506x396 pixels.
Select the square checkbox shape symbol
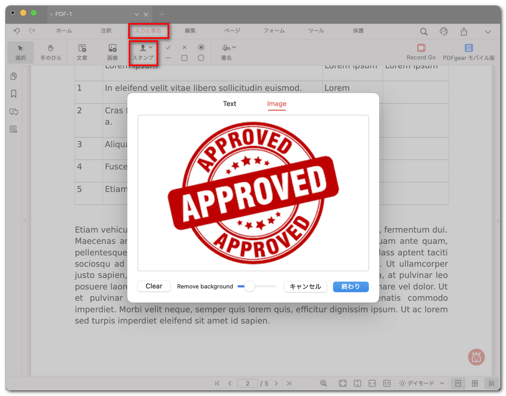184,58
